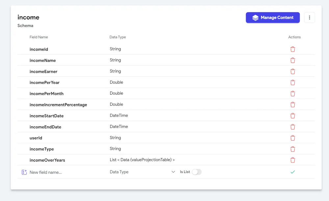Click the Data Type column header
Image resolution: width=329 pixels, height=201 pixels.
(x=118, y=37)
